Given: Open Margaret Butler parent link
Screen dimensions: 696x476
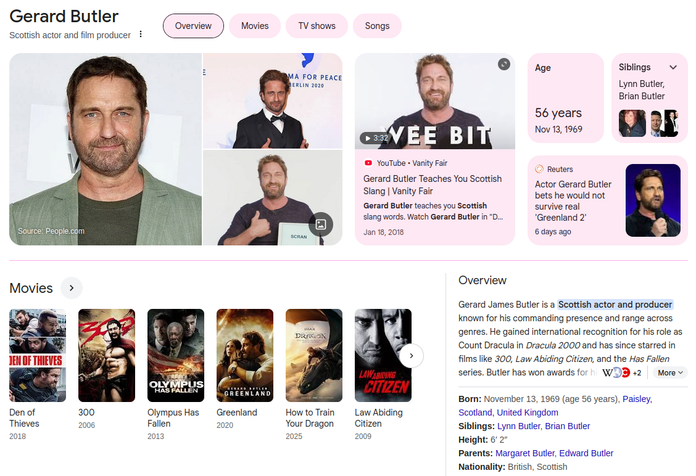Looking at the screenshot, I should pos(524,453).
